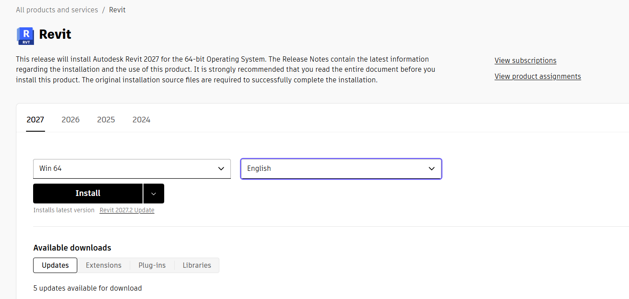This screenshot has height=299, width=629.
Task: Select the Libraries downloads tab
Action: pos(197,265)
